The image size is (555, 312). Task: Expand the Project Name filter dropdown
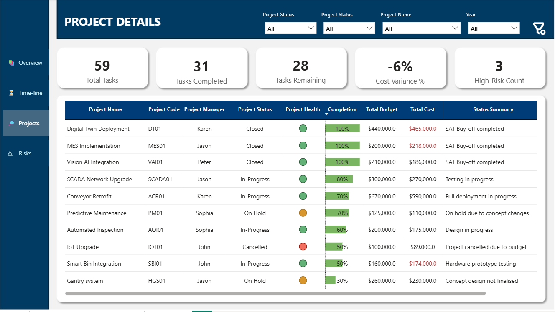pyautogui.click(x=421, y=28)
